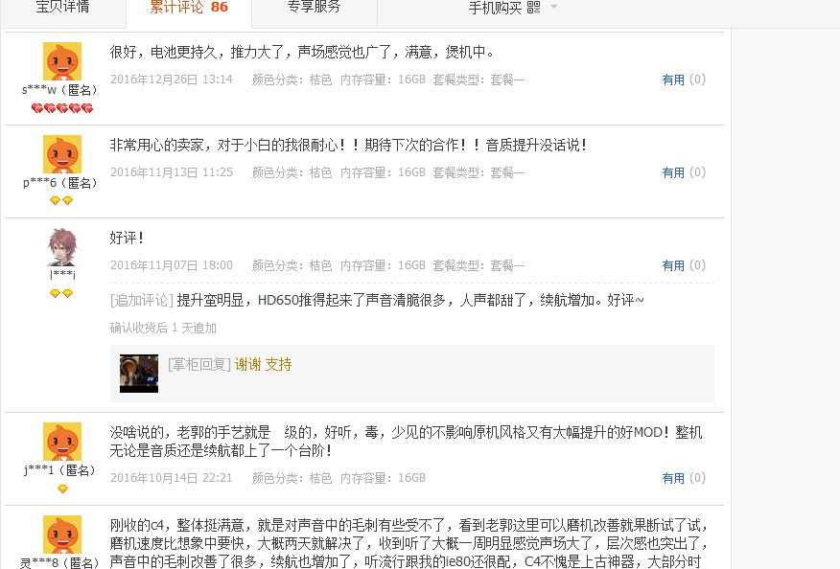Click the yellow diamond badges under p***6
This screenshot has width=840, height=569.
tap(61, 201)
